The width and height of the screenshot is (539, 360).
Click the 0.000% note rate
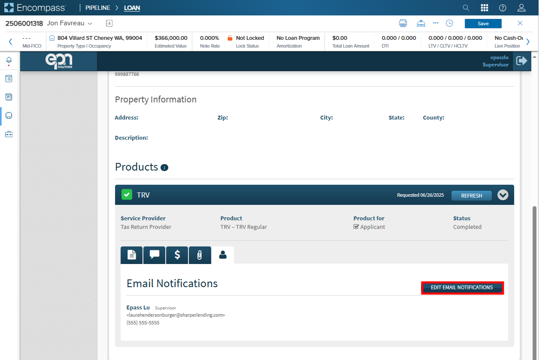click(209, 38)
